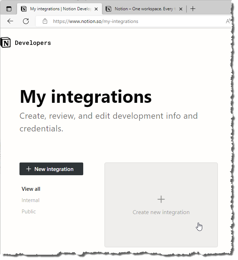Go back to the previous page

coord(10,21)
